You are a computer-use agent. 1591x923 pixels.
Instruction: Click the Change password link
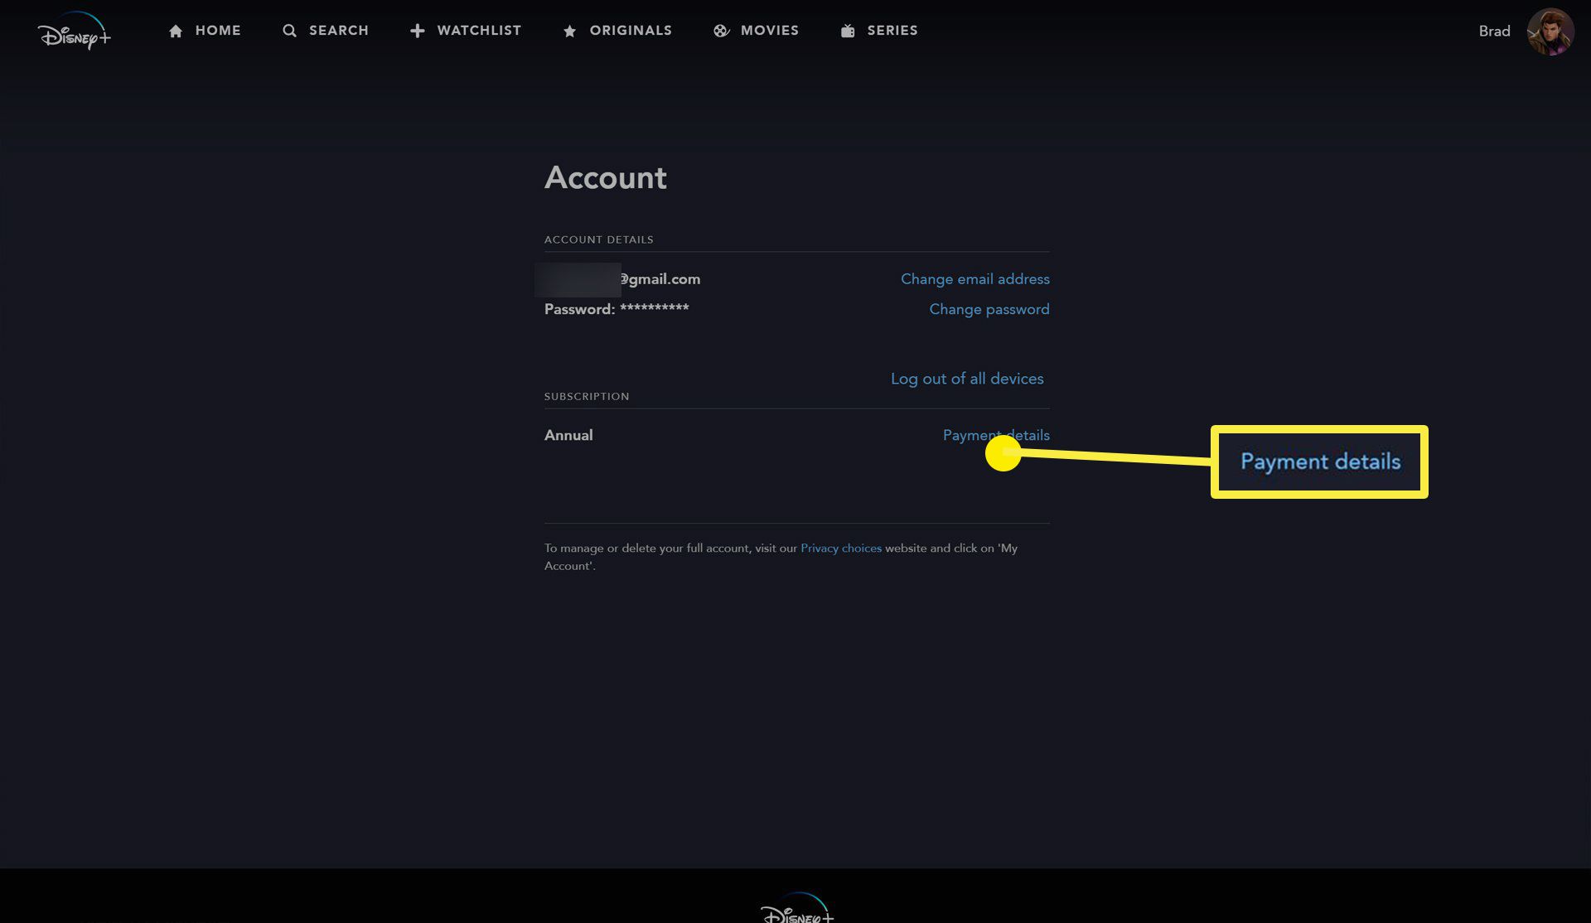[x=989, y=309]
